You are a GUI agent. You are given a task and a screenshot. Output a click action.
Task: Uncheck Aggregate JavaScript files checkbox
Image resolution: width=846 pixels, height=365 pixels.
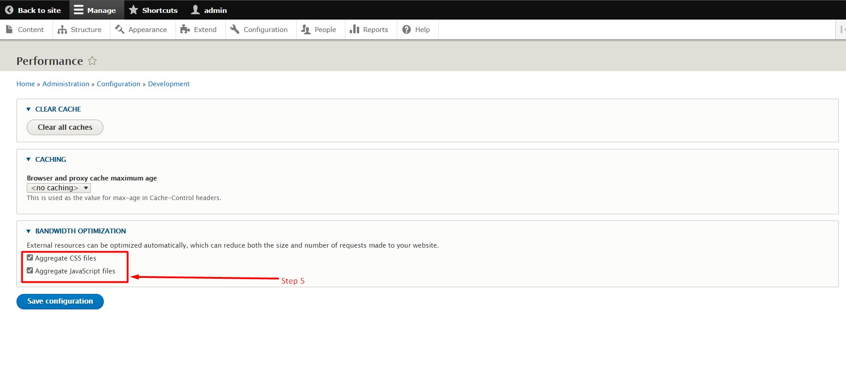tap(30, 270)
